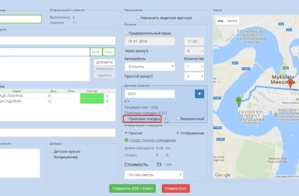This screenshot has width=299, height=196.
Task: Click the blue plus button beside 5555
Action: [199, 94]
